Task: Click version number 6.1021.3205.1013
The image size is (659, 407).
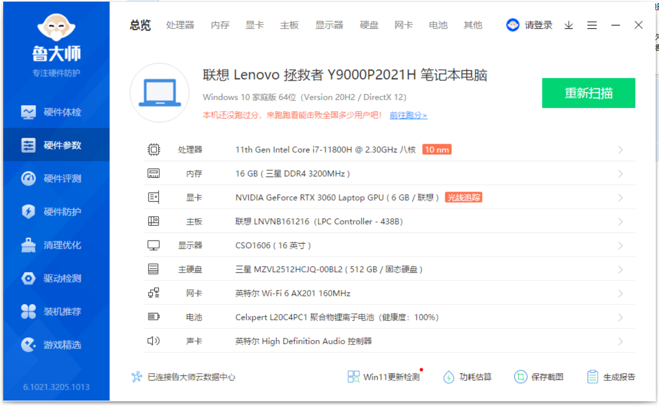Action: pos(56,387)
